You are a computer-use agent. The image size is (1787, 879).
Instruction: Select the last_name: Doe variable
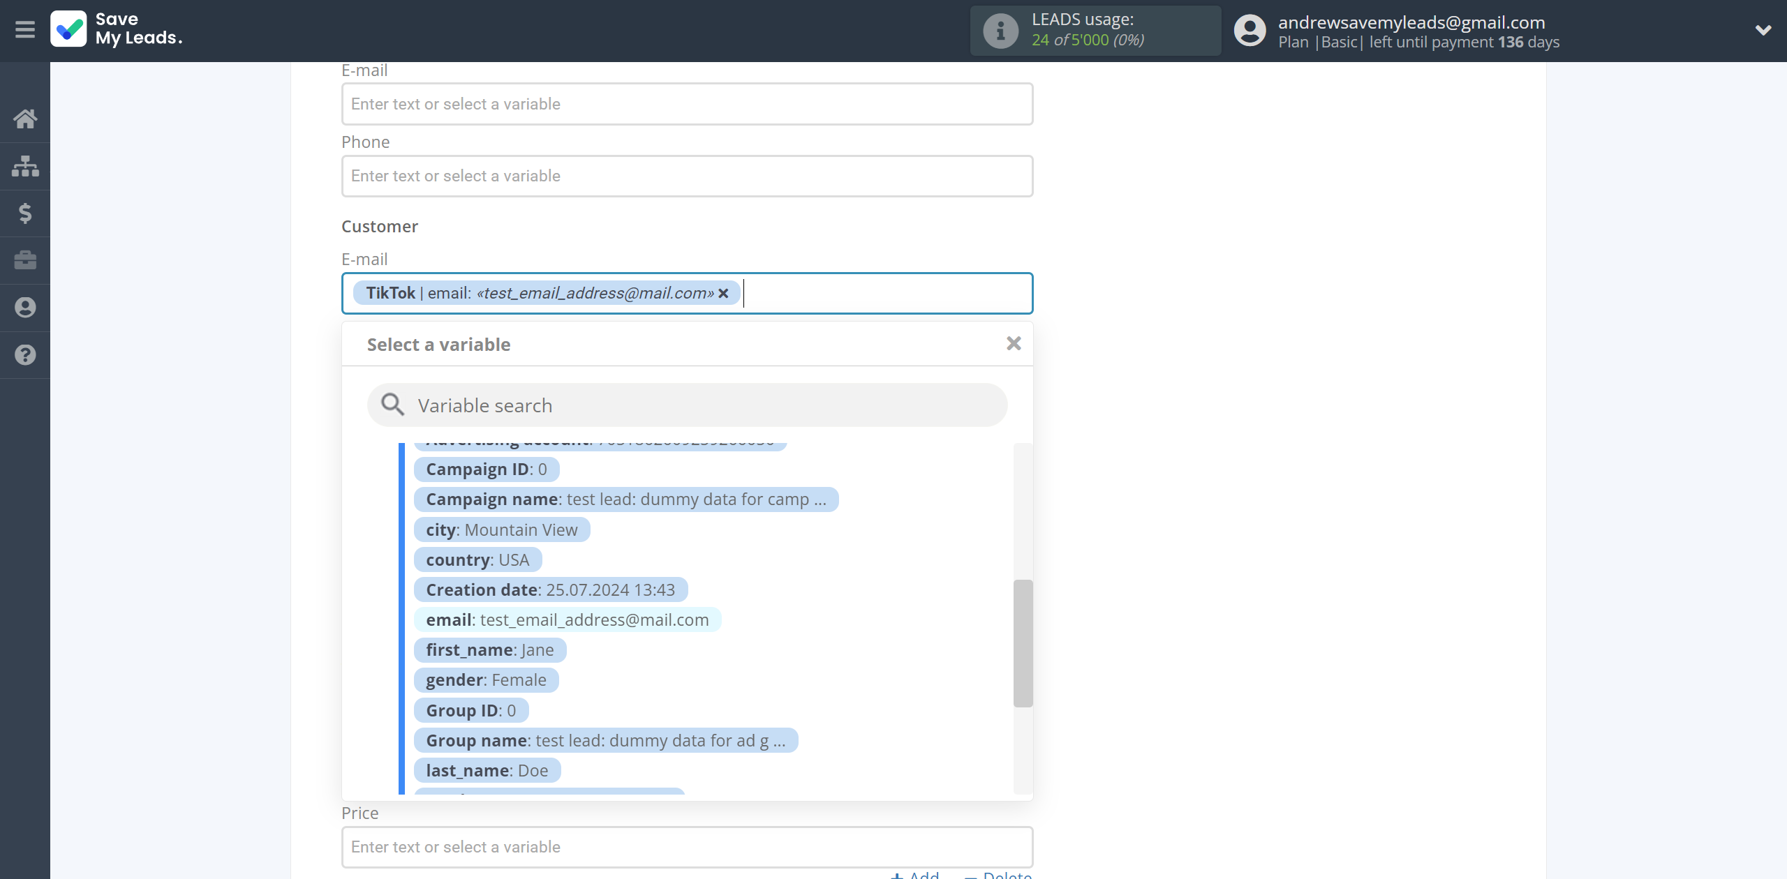487,771
